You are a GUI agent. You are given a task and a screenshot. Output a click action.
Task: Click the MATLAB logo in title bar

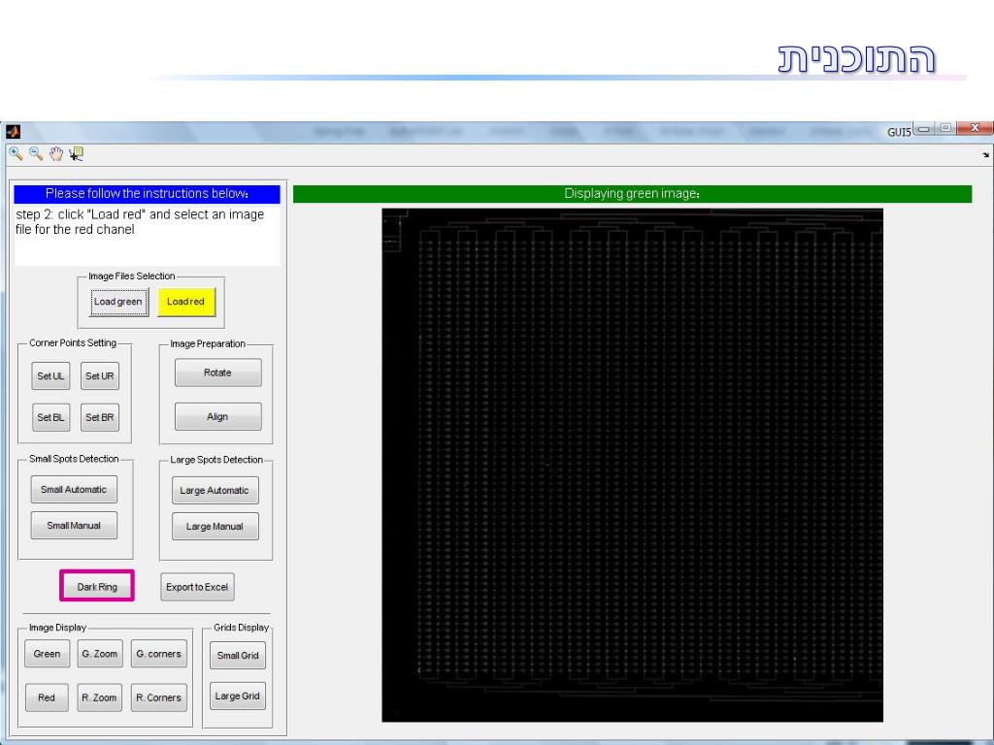click(x=13, y=131)
